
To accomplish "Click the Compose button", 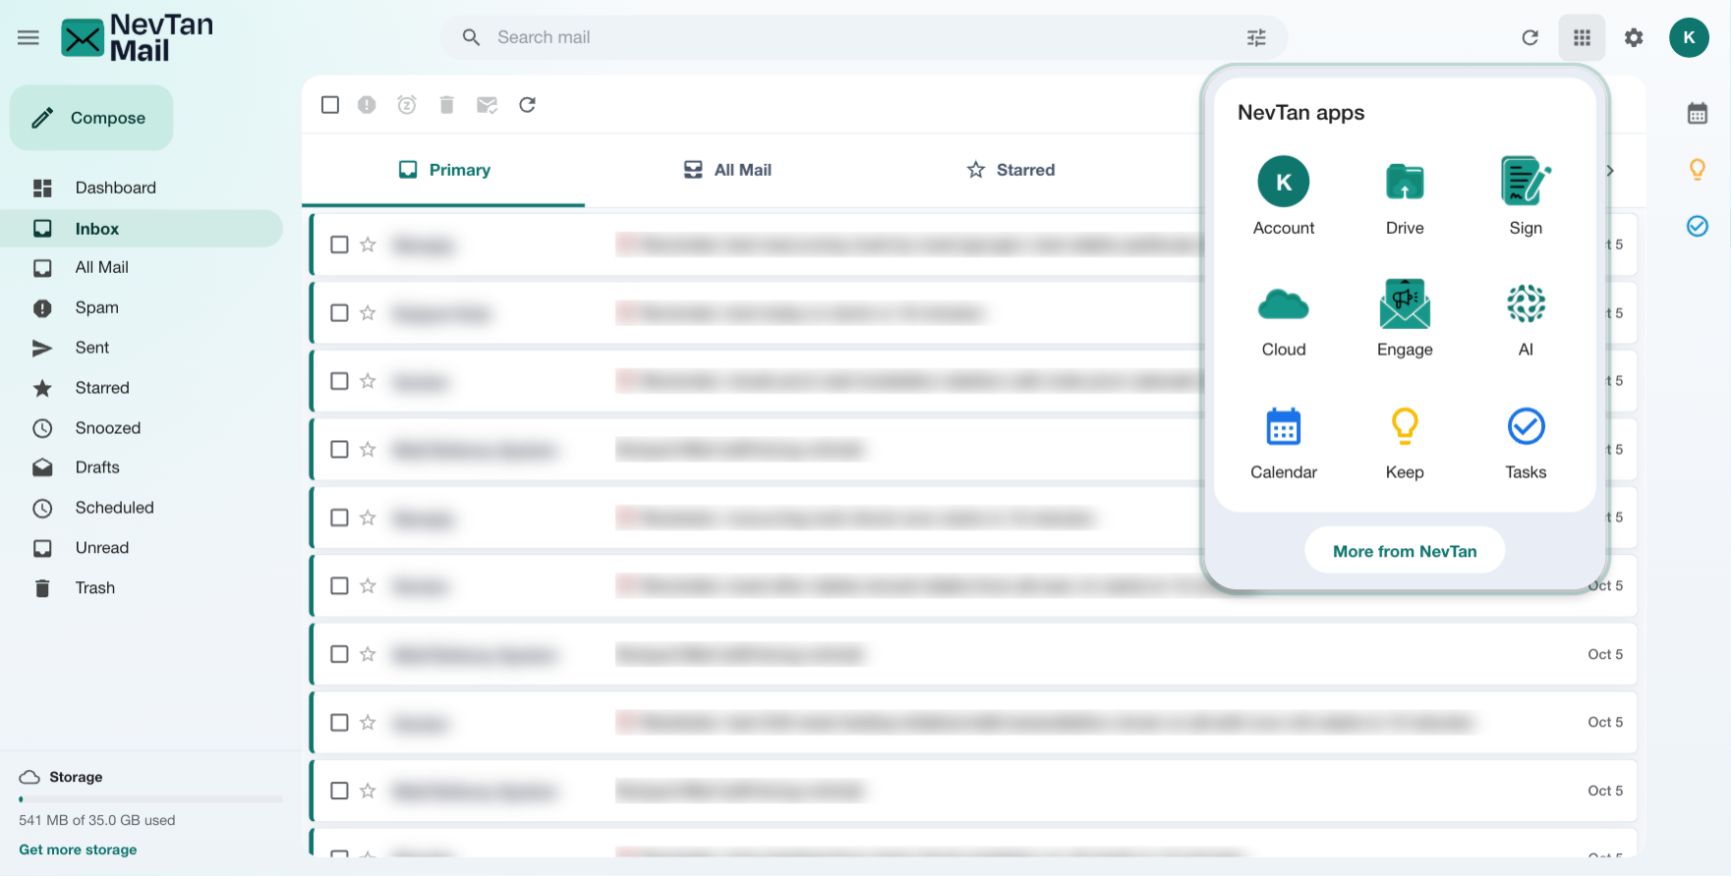I will 91,118.
